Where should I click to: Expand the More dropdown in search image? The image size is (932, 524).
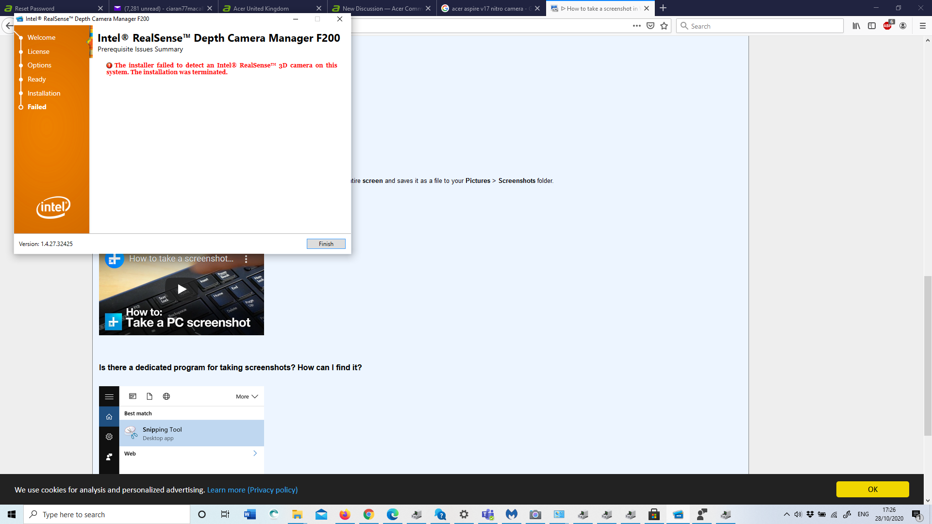[x=247, y=396]
